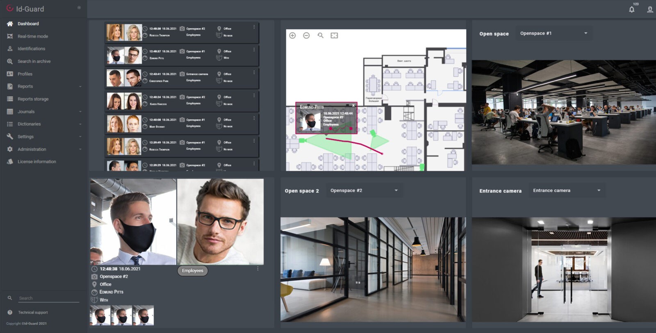This screenshot has height=333, width=656.
Task: Click the Employees tag button
Action: tap(193, 270)
